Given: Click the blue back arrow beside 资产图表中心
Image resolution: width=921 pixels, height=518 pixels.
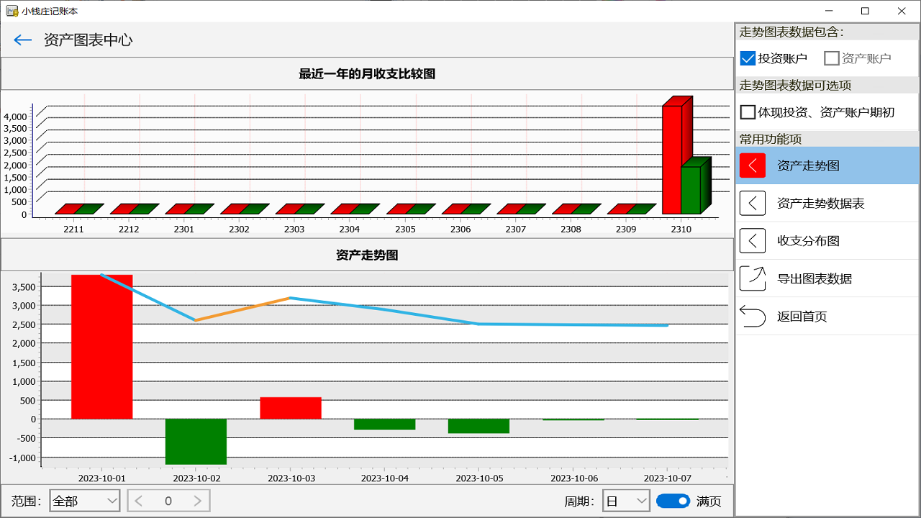Looking at the screenshot, I should click(22, 40).
